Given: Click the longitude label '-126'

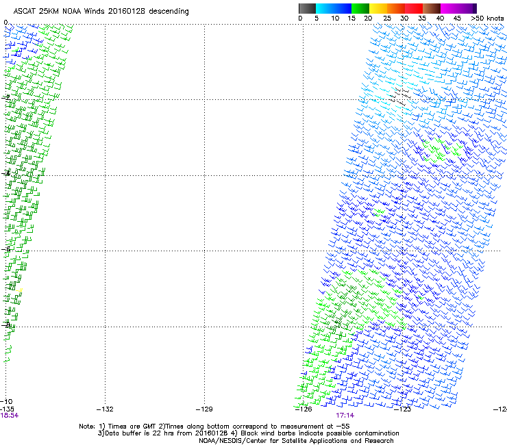Looking at the screenshot, I should coord(304,409).
